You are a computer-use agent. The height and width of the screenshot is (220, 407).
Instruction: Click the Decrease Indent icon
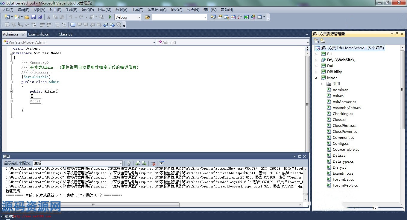pyautogui.click(x=42, y=25)
